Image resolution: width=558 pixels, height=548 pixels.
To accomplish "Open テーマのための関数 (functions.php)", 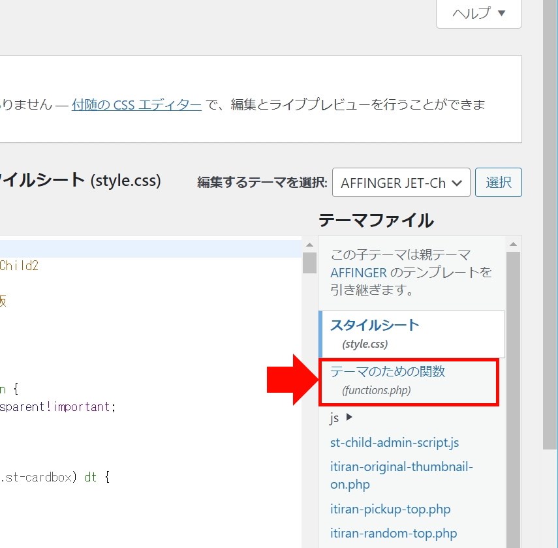I will coord(388,372).
